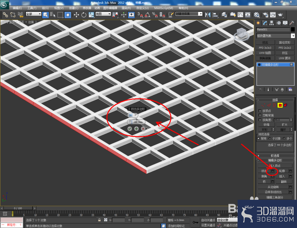This screenshot has width=297, height=228.
Task: Select Vertex sub-object level icon
Action: pos(263,105)
